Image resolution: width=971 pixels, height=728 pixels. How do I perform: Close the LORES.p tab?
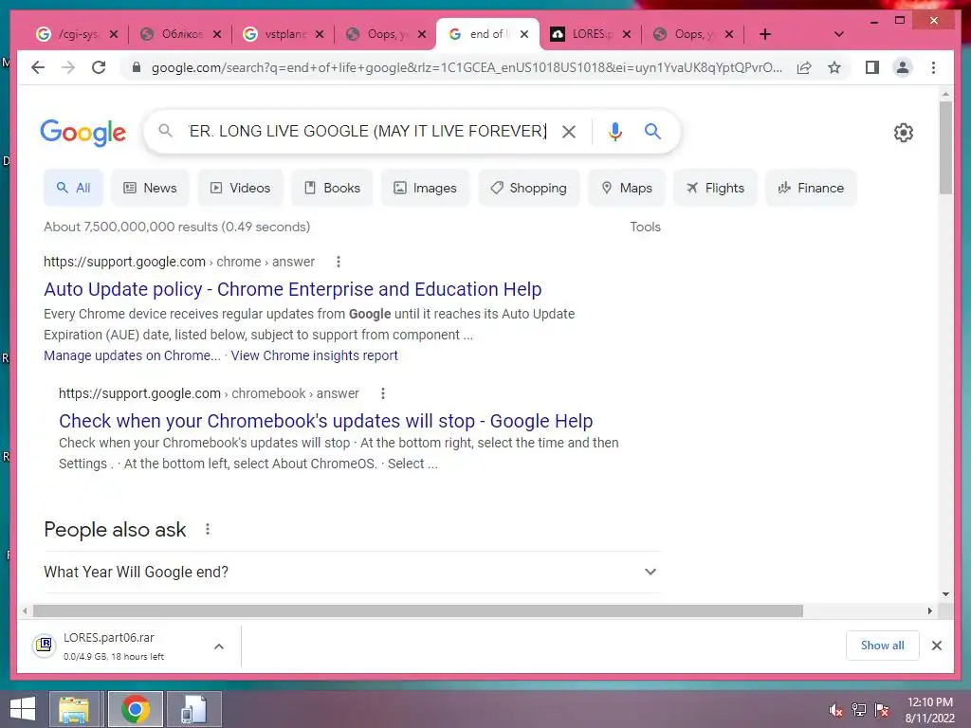tap(626, 34)
